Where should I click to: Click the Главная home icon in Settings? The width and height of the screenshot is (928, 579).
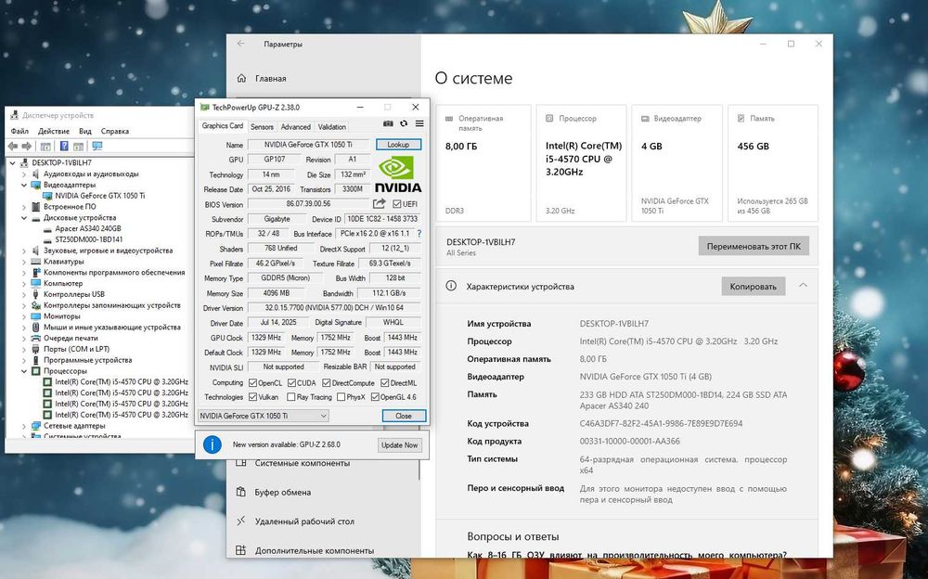pyautogui.click(x=241, y=78)
